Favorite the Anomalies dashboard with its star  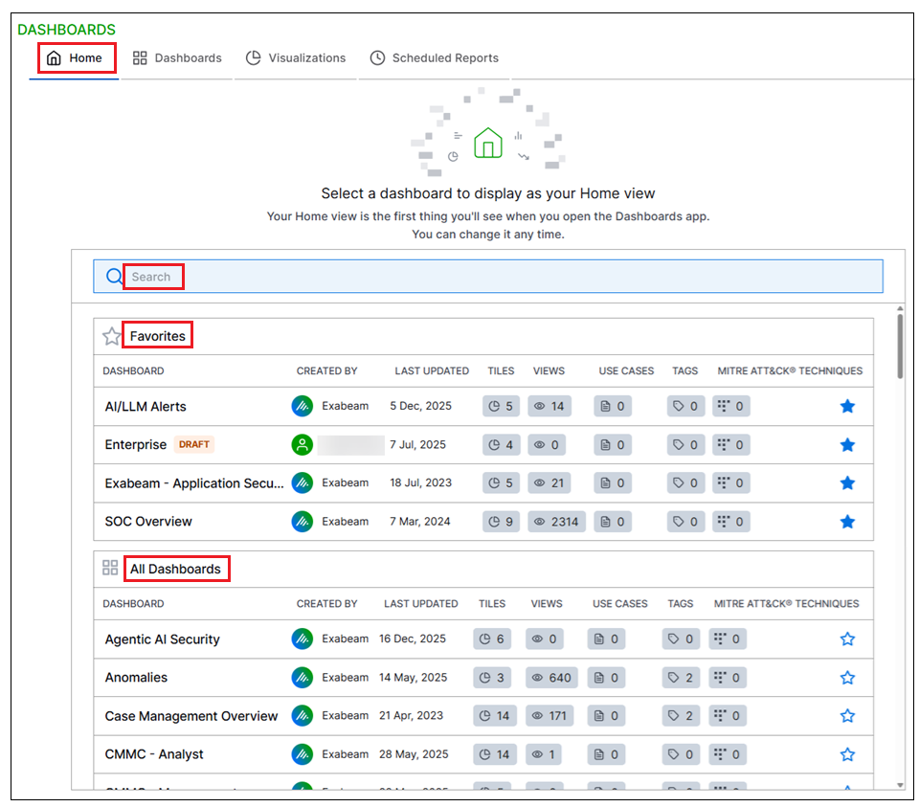point(847,678)
